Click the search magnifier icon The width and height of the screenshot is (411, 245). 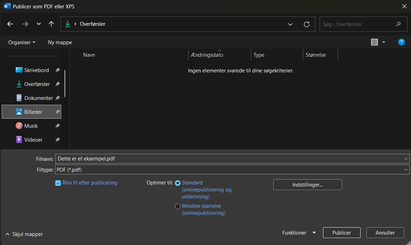[398, 24]
